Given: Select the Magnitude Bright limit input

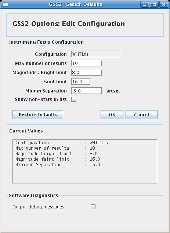Looking at the screenshot, I should (86, 73).
